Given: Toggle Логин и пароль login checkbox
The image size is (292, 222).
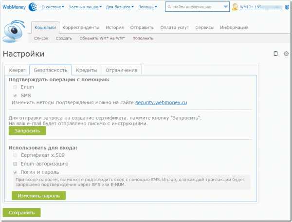Looking at the screenshot, I should [x=15, y=172].
